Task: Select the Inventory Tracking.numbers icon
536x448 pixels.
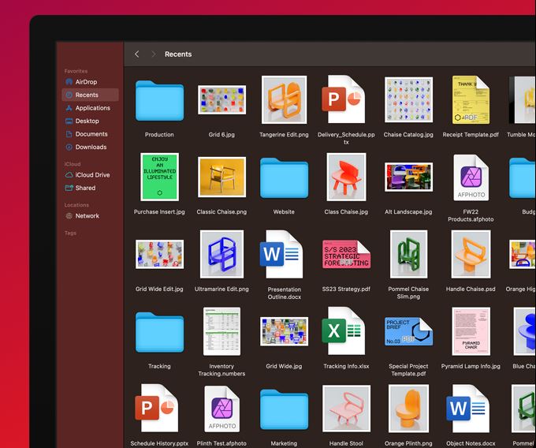Action: [x=221, y=331]
